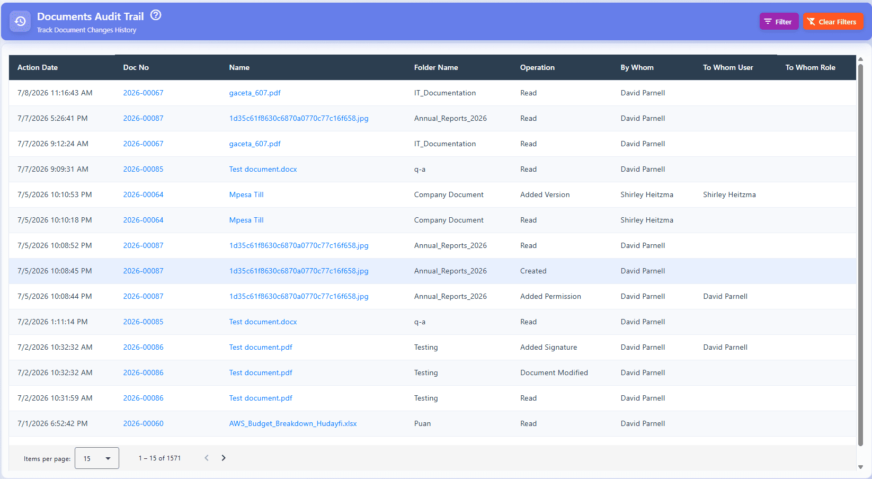Sort by Name column header

click(x=239, y=67)
